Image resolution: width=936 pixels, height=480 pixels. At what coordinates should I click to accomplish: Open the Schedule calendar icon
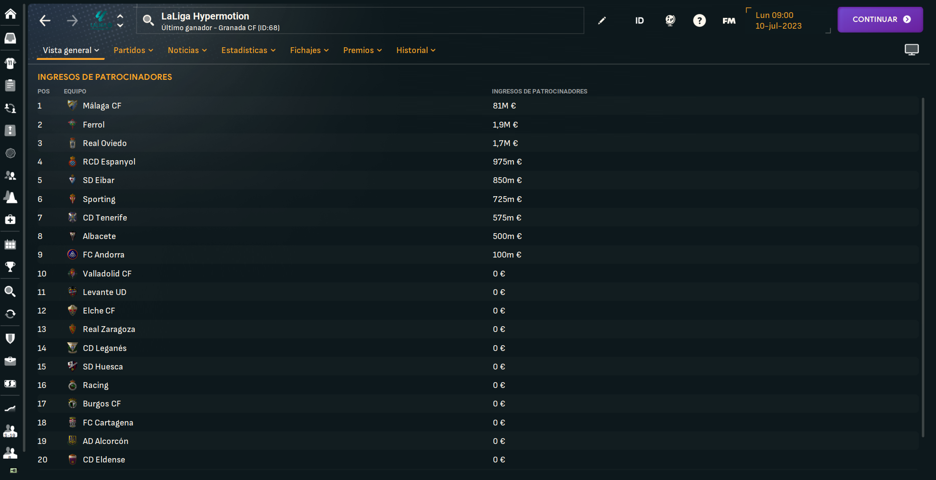pos(10,244)
